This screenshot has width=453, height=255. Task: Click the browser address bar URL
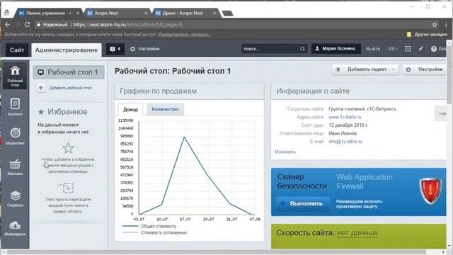tap(128, 25)
